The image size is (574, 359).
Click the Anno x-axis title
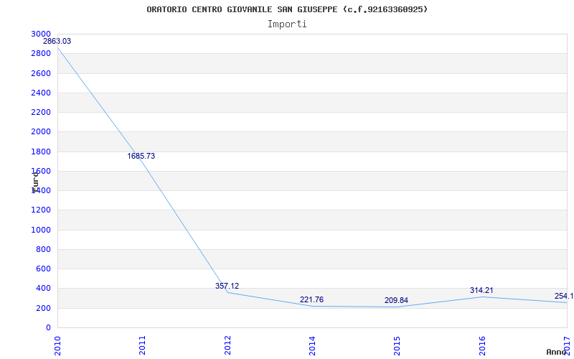557,352
